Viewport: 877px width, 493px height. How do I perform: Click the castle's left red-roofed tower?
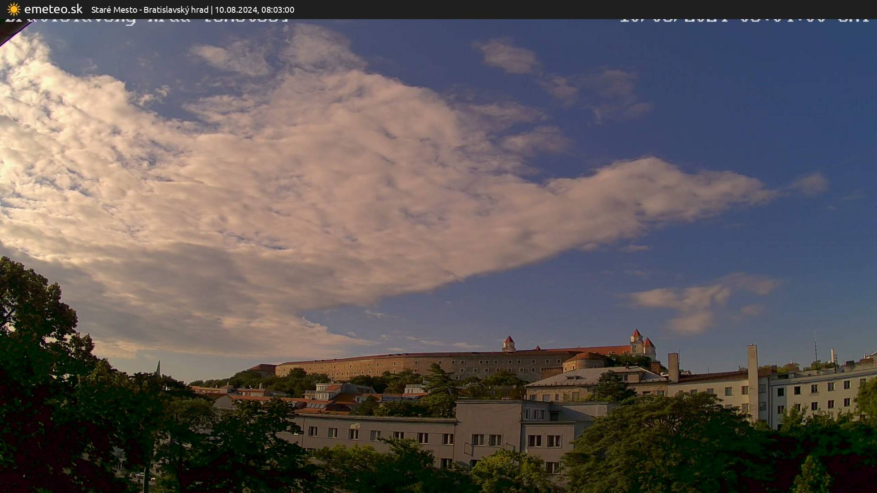[x=508, y=343]
